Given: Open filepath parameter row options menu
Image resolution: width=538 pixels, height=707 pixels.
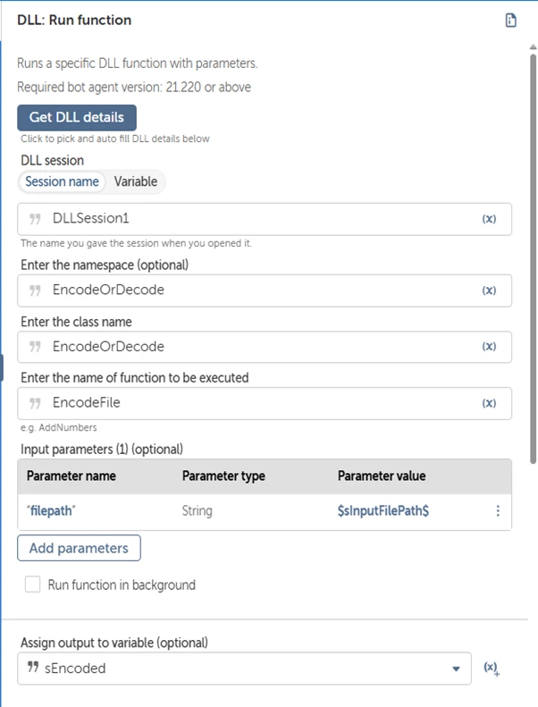Looking at the screenshot, I should pyautogui.click(x=498, y=511).
